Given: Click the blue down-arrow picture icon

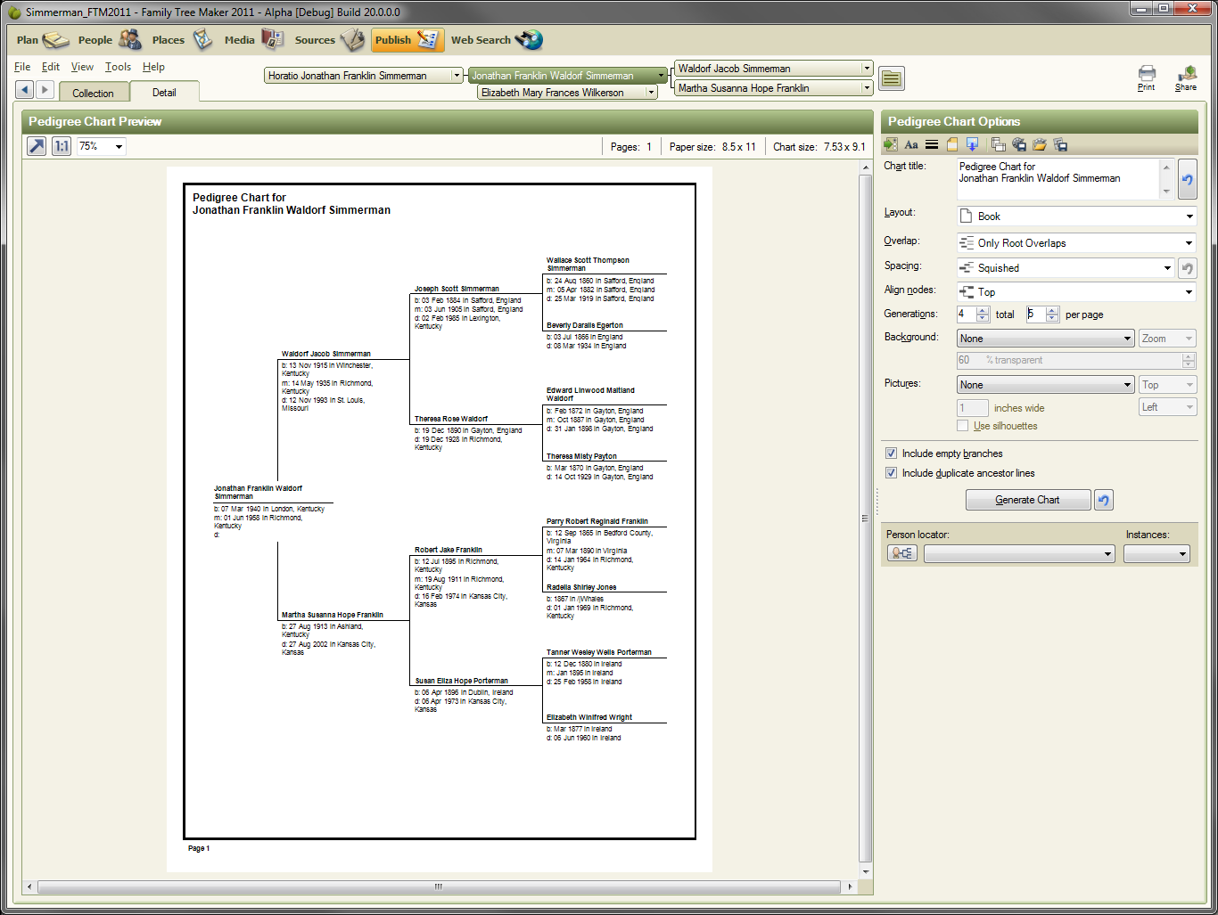Looking at the screenshot, I should [973, 144].
